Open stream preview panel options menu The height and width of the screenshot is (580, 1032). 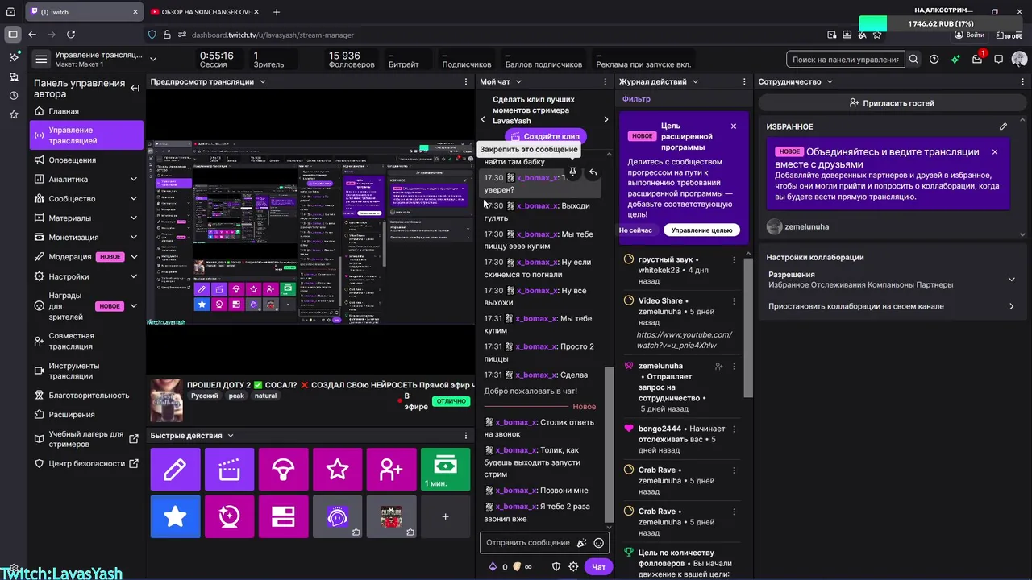pos(466,81)
